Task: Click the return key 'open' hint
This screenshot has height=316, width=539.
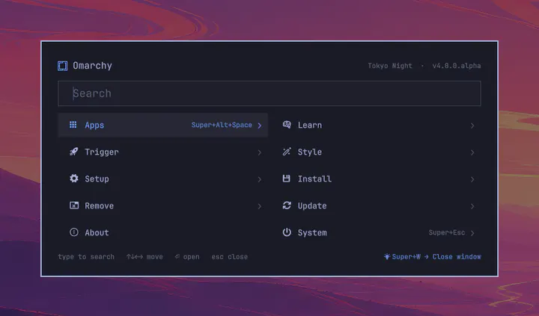Action: (187, 257)
